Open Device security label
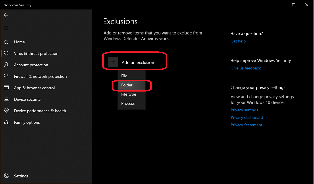Screen dimensions: 314x184 coord(27,99)
